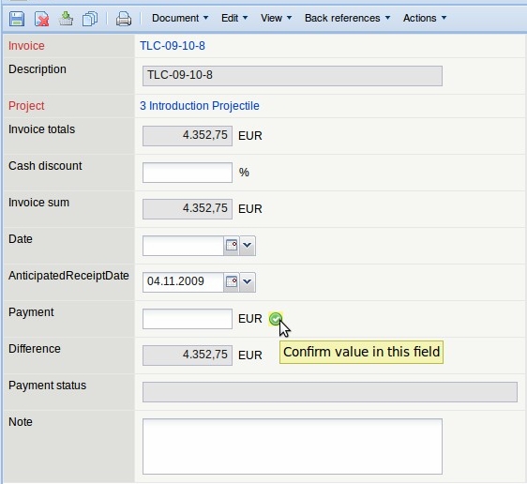Open the Back references menu

347,18
